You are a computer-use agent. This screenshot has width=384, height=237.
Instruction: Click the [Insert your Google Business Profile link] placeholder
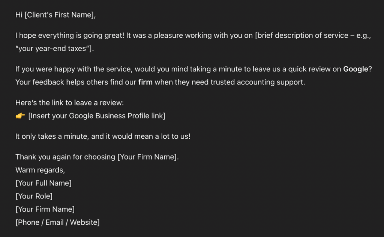(x=97, y=116)
